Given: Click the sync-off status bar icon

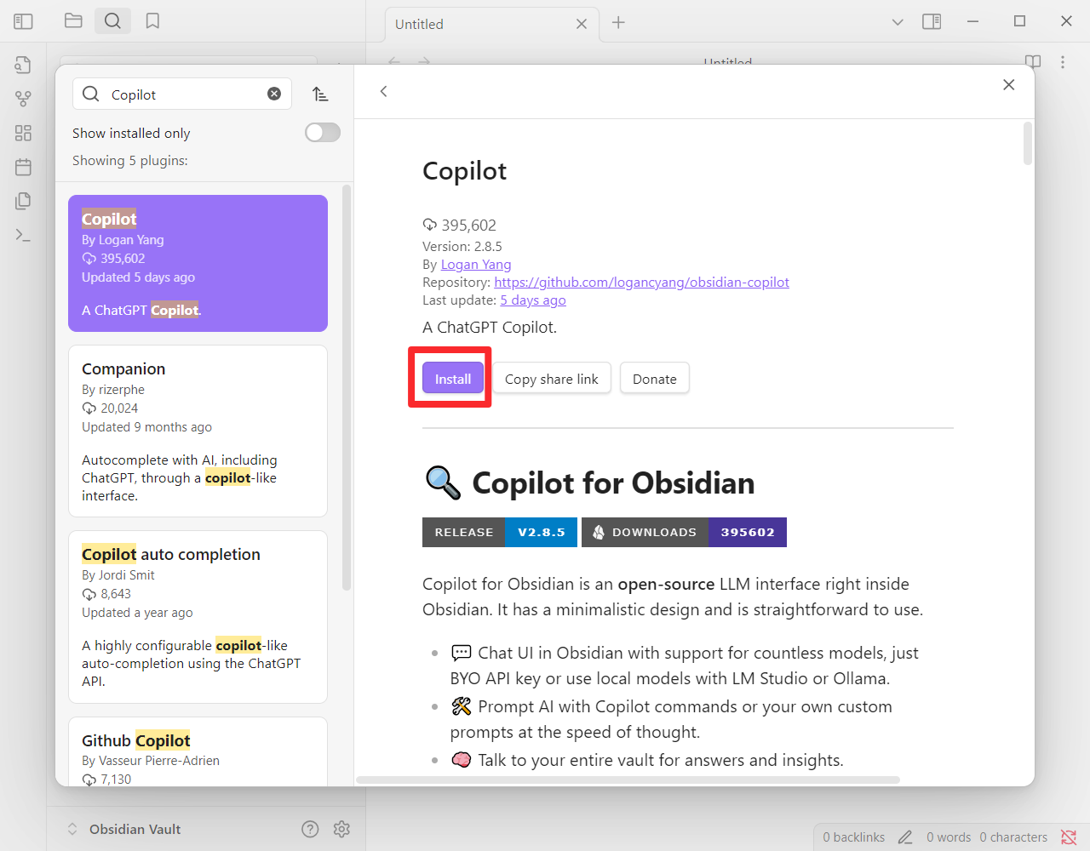Looking at the screenshot, I should pos(1069,837).
